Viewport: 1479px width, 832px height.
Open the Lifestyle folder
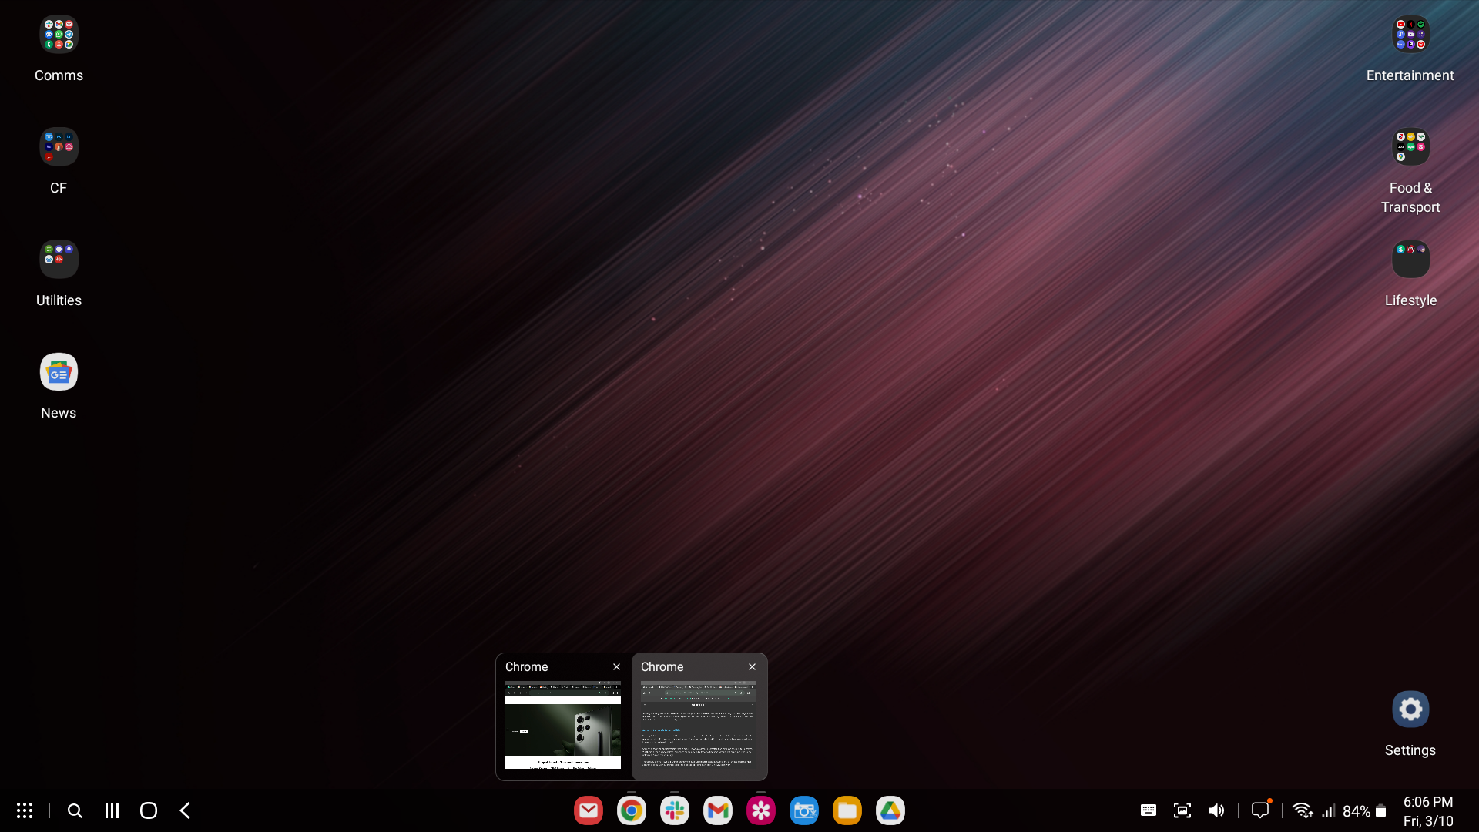point(1410,259)
